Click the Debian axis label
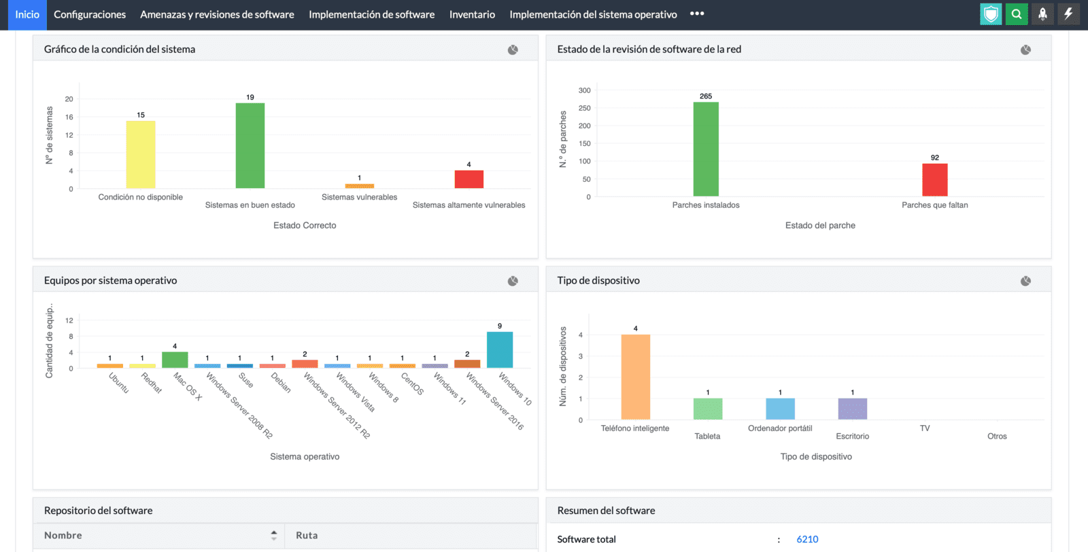Viewport: 1088px width, 552px height. tap(281, 382)
